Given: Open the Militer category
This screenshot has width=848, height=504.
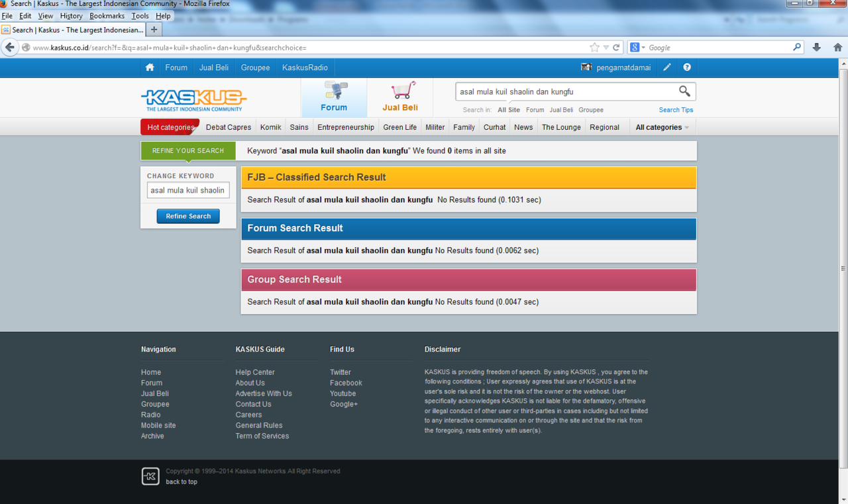Looking at the screenshot, I should pyautogui.click(x=435, y=127).
